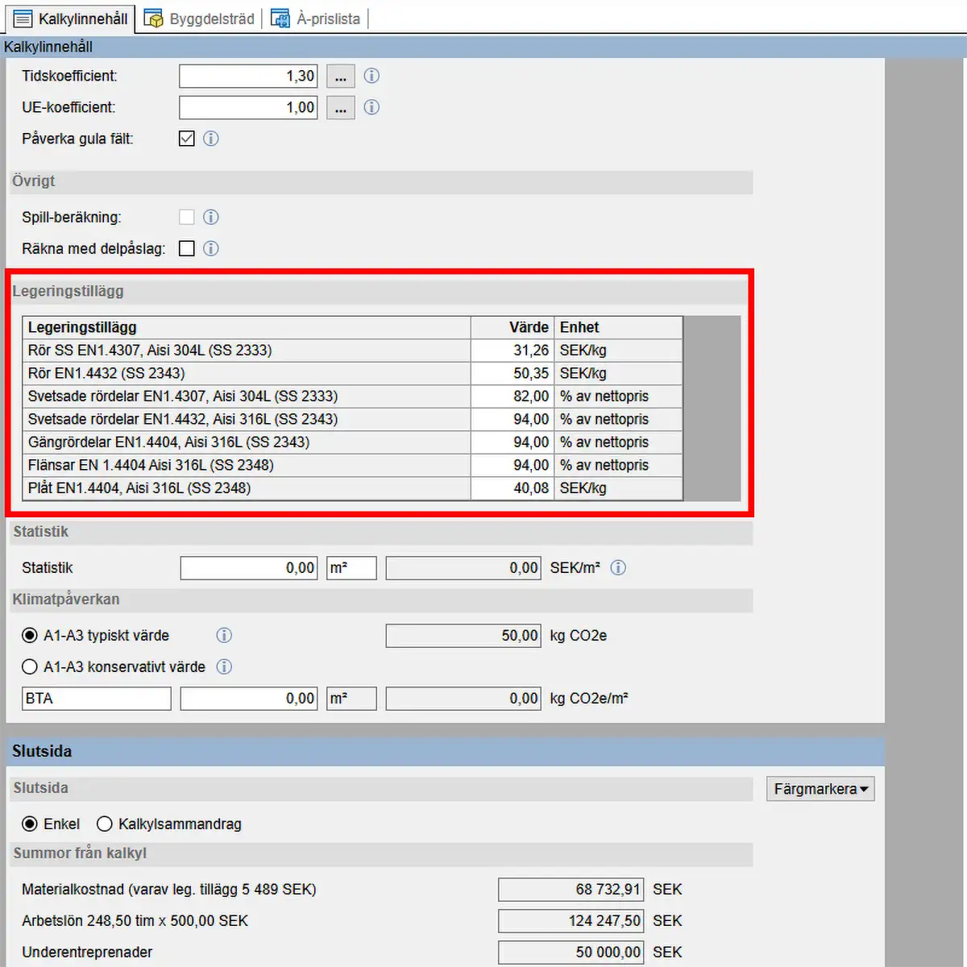Click the Tidskoefficient value field
This screenshot has height=967, width=967.
[x=248, y=77]
